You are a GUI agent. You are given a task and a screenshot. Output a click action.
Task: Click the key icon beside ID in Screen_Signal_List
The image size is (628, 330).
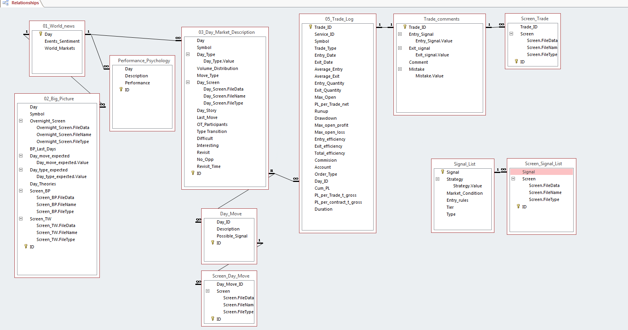(518, 206)
